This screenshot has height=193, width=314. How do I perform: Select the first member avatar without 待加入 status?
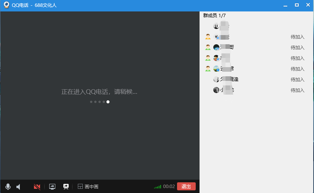(216, 26)
